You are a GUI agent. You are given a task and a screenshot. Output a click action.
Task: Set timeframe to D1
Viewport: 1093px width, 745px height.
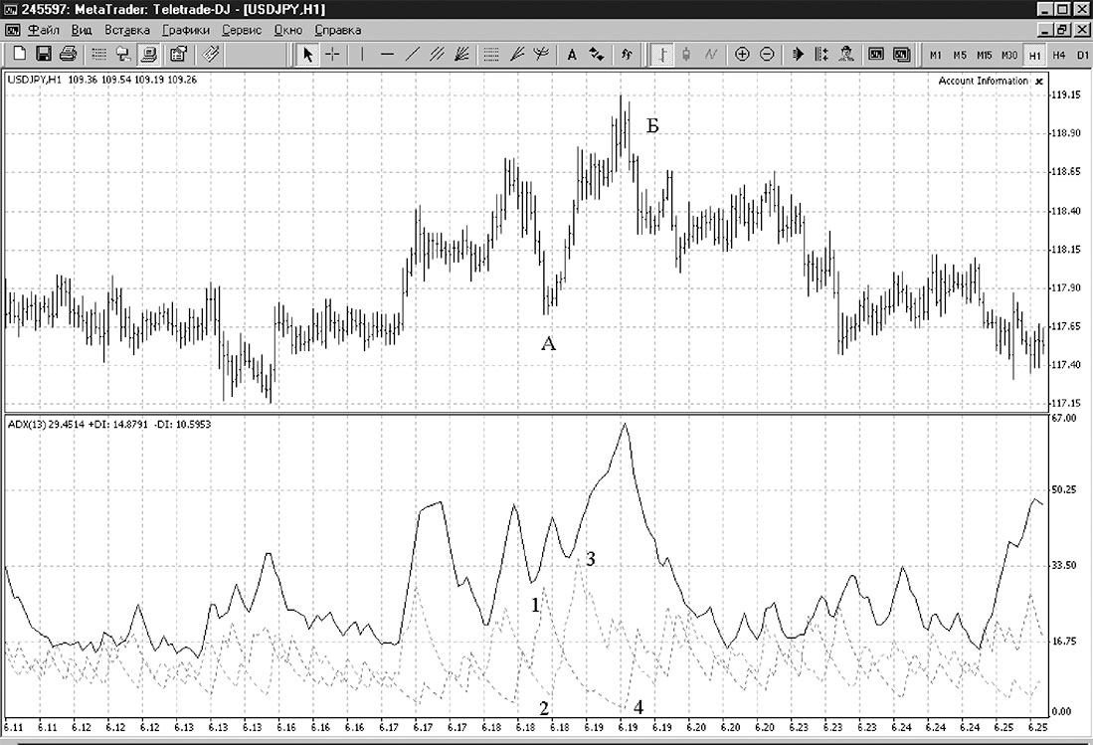pos(1082,55)
